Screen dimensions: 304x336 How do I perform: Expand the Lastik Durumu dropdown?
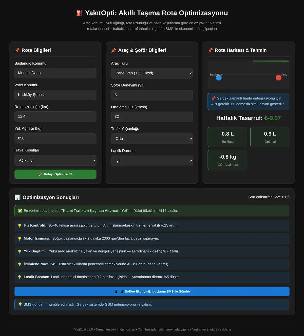click(152, 161)
